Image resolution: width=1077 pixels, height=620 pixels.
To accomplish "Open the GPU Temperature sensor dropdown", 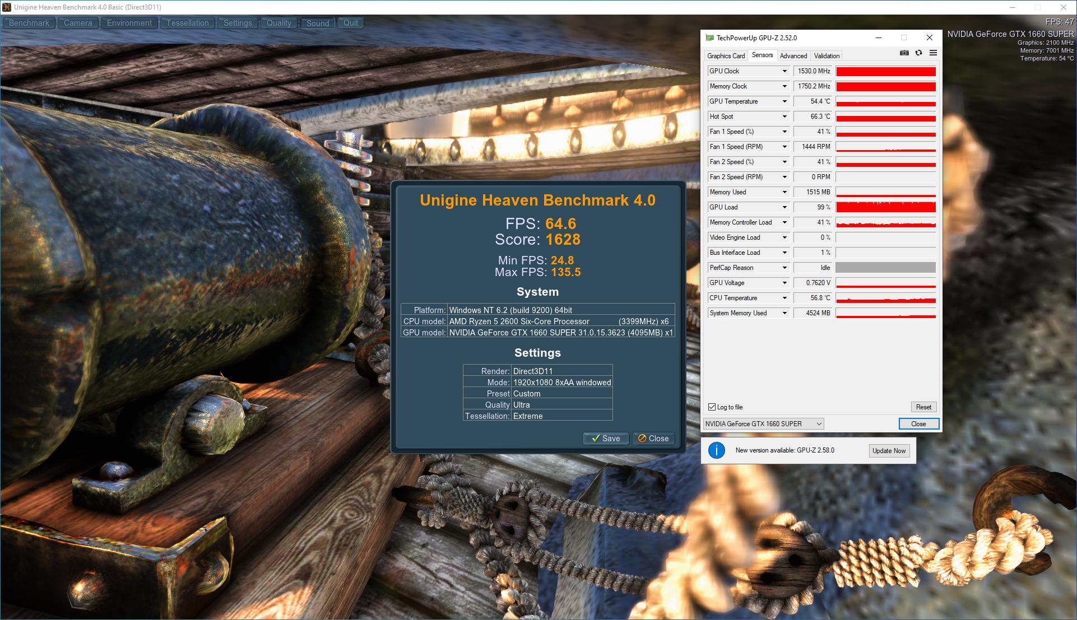I will point(784,101).
